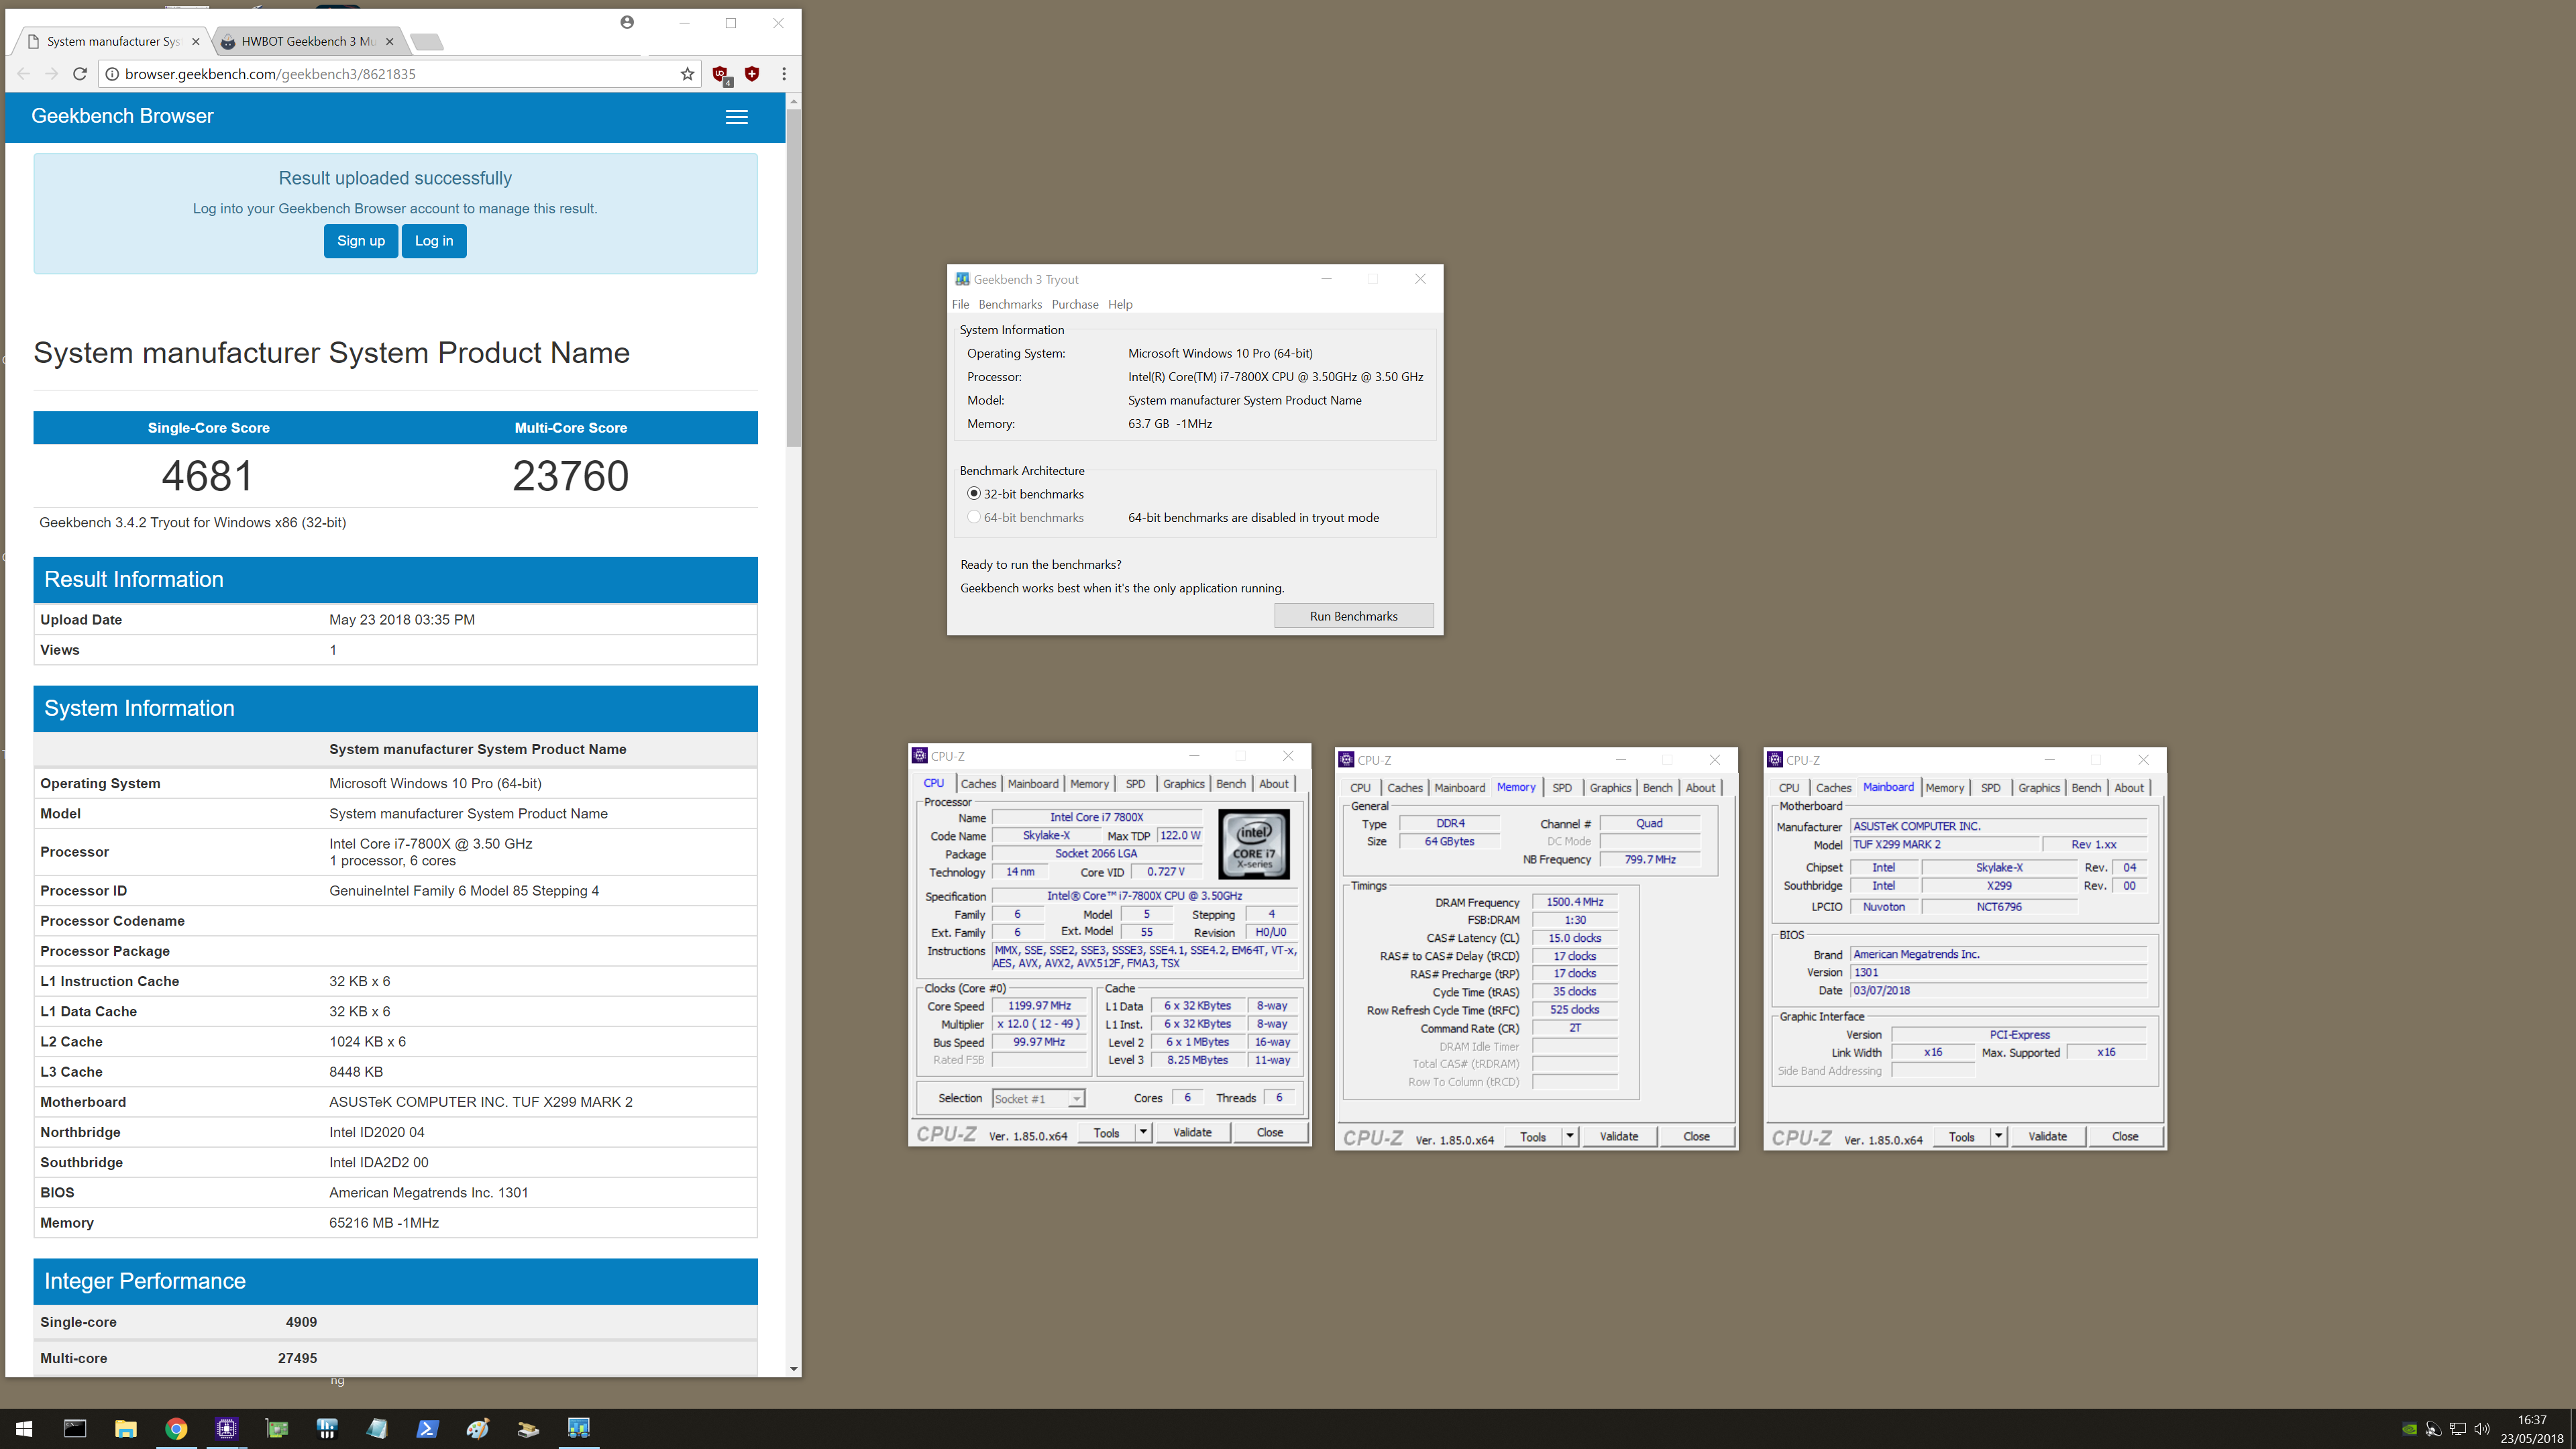Screen dimensions: 2576x1449
Task: Open File Explorer from the taskbar
Action: click(x=125, y=1428)
